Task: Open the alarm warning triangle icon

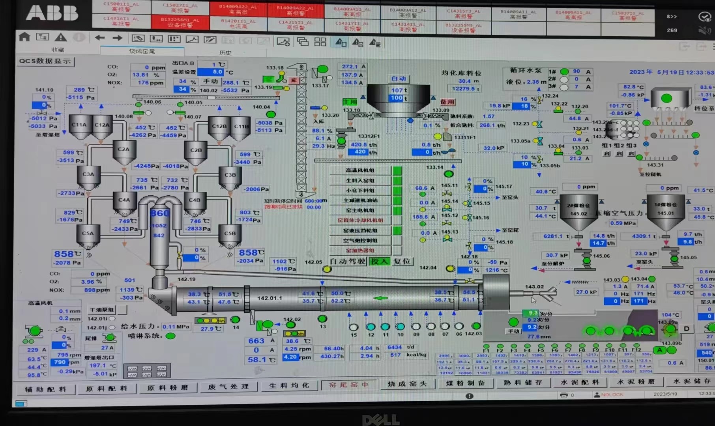Action: (60, 37)
